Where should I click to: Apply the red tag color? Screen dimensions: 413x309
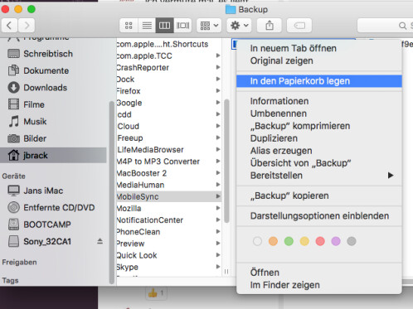coord(320,241)
